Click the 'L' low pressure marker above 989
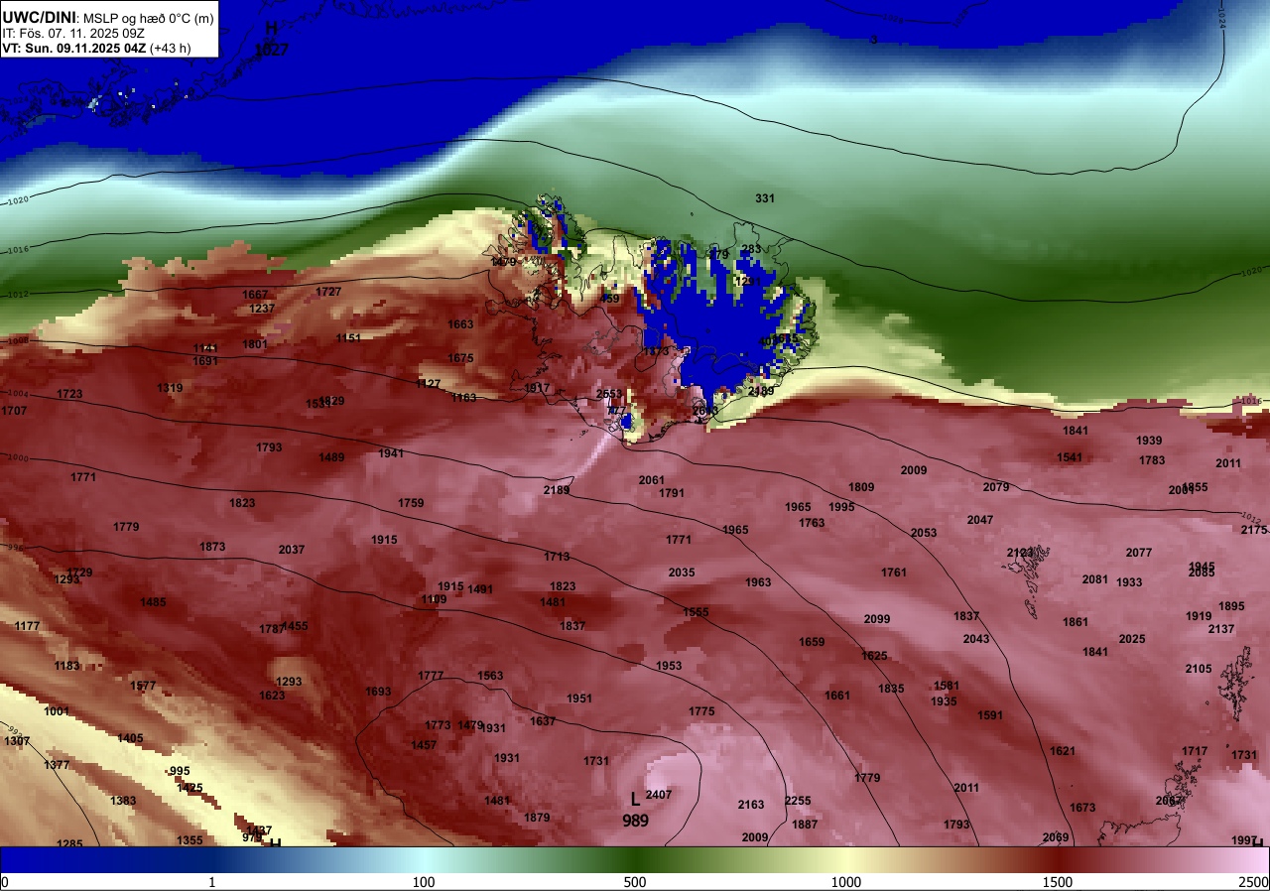The width and height of the screenshot is (1270, 891). coord(635,799)
